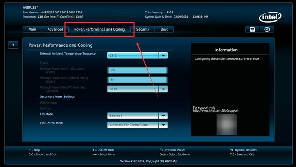Switch to the Boot tab
The image size is (296, 167).
(164, 29)
